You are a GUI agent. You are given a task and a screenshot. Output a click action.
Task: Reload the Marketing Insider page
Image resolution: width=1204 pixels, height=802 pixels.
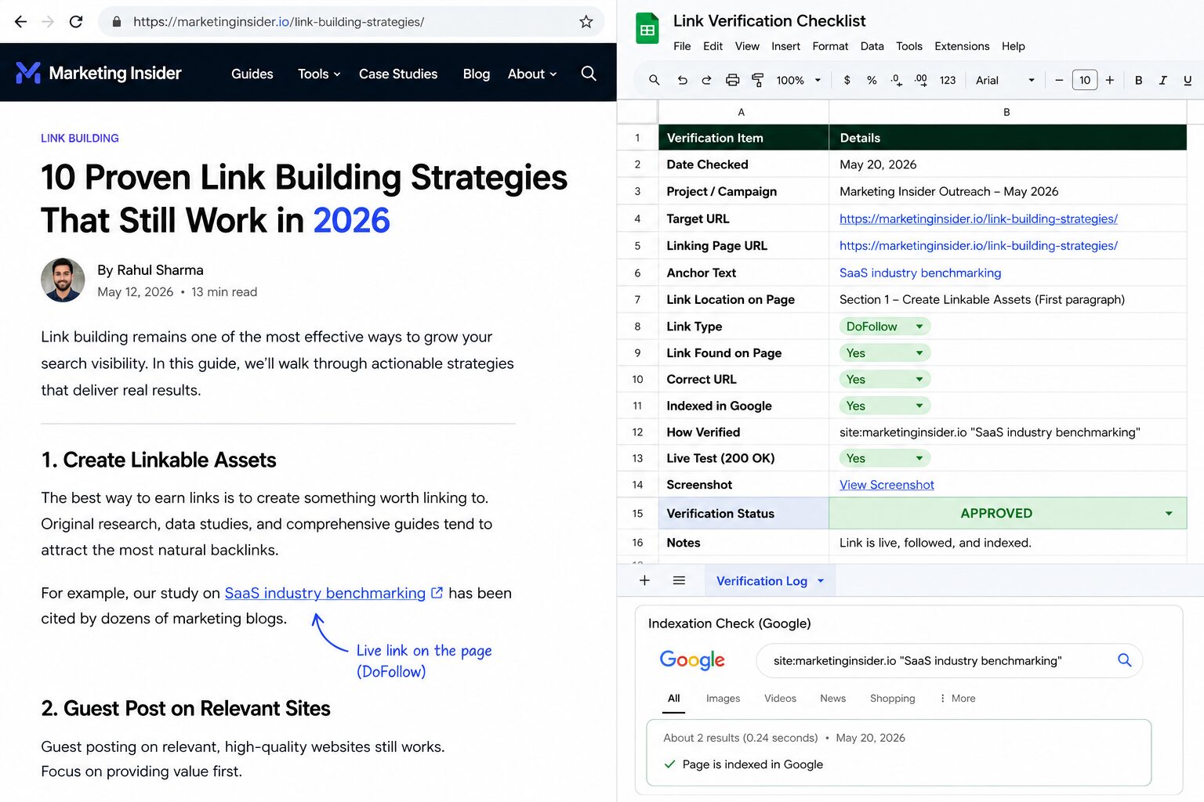pos(76,22)
